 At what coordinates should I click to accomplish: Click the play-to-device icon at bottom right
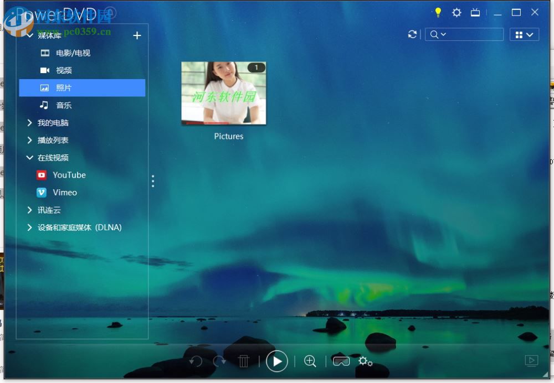point(531,361)
